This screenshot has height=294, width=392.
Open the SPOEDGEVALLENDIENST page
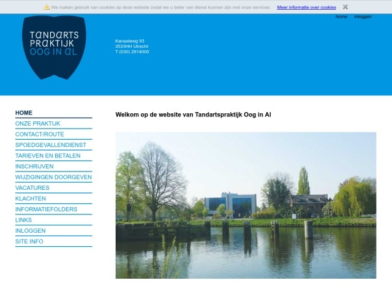click(50, 145)
